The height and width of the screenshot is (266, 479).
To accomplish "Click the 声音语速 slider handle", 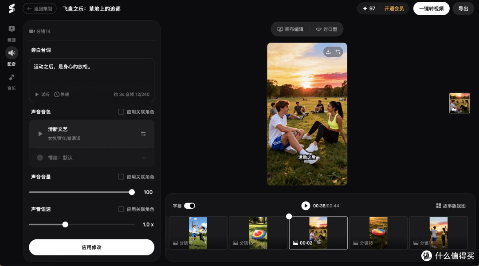I will [x=65, y=224].
